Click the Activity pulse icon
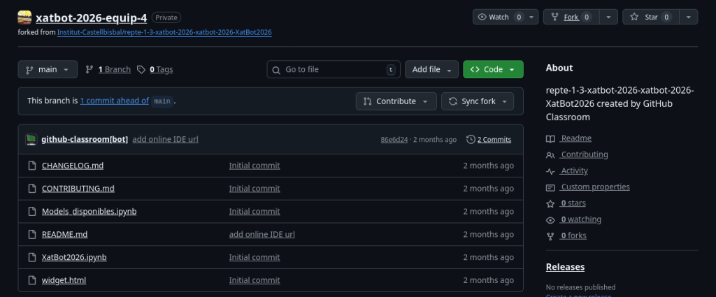 (x=551, y=171)
